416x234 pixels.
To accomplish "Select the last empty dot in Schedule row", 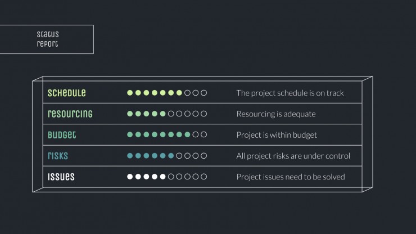I will coord(204,93).
